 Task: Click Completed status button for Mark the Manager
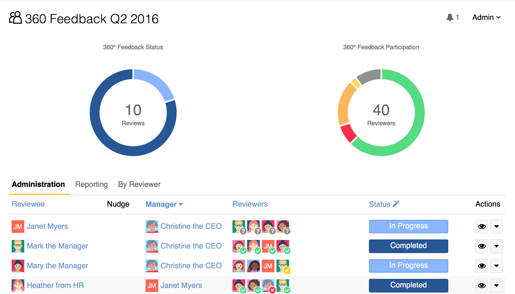[x=409, y=246]
